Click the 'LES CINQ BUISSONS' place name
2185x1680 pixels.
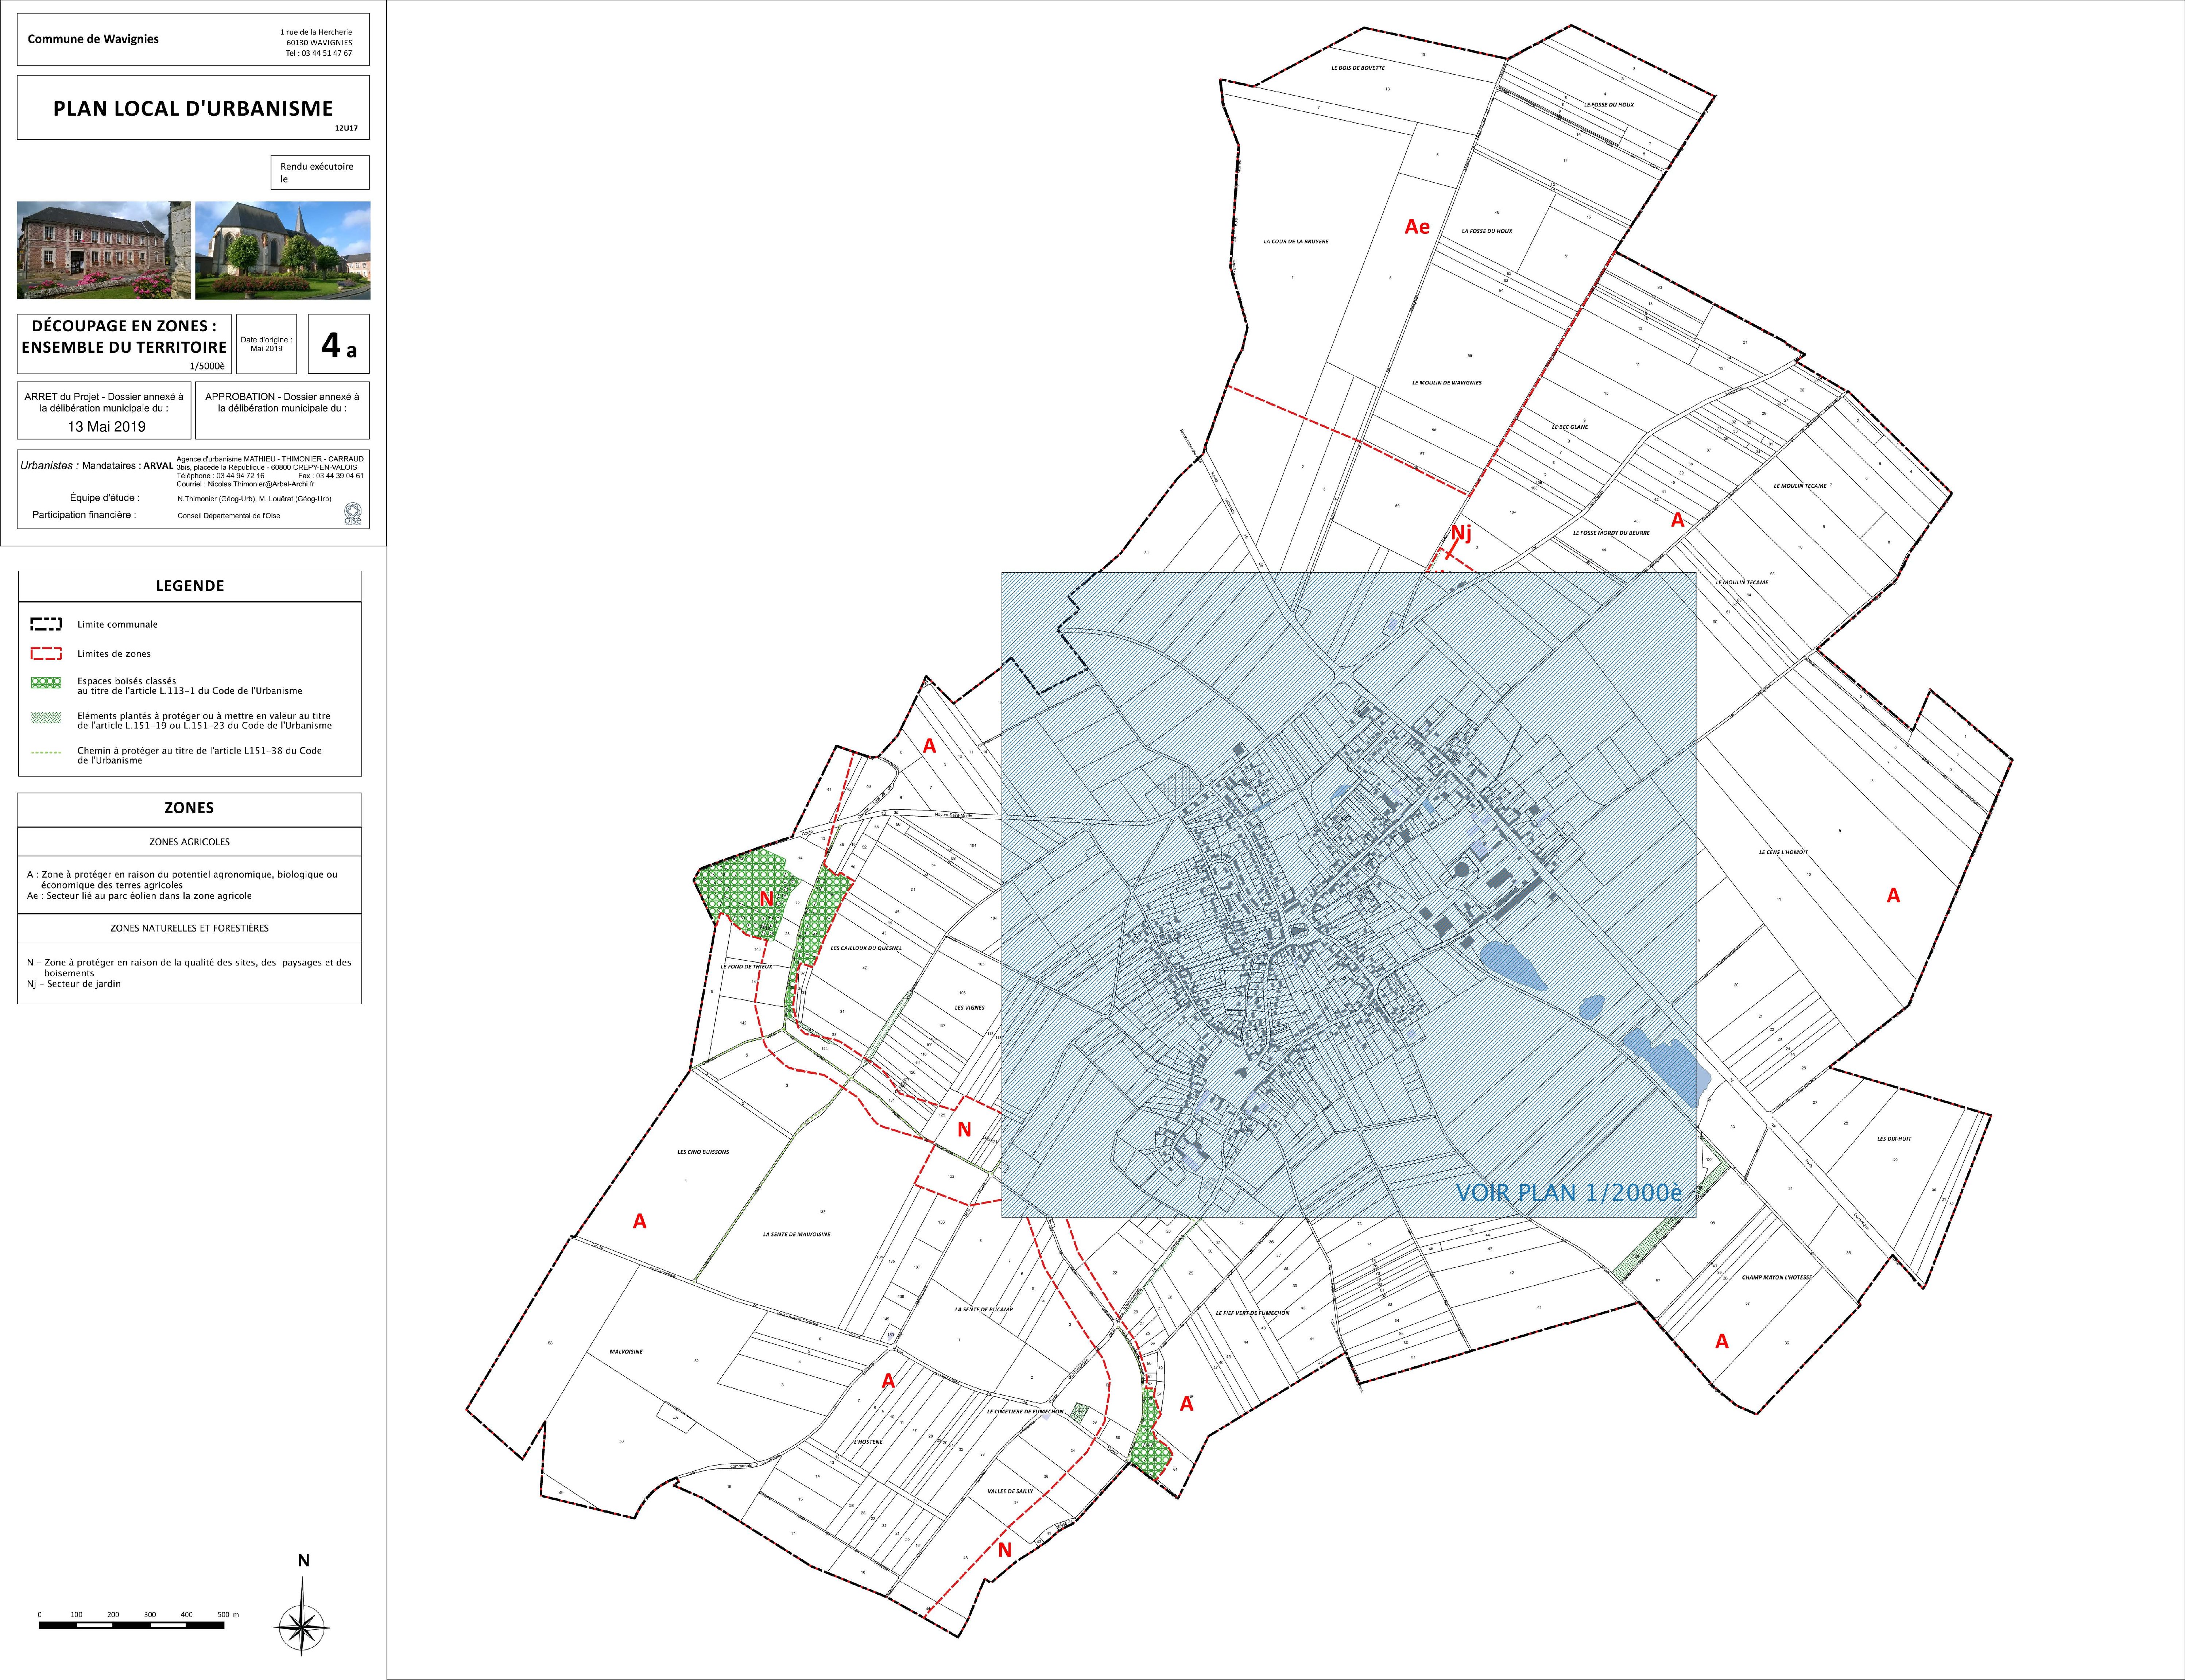703,1152
